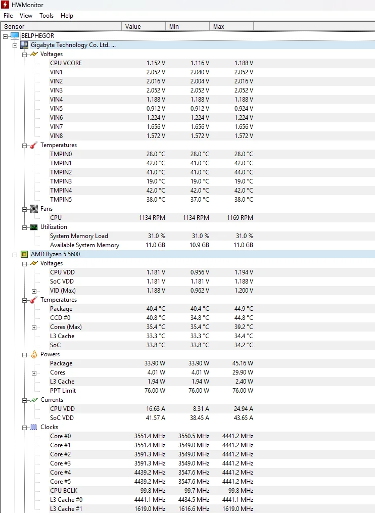Collapse the BELPHEGOR root node
The width and height of the screenshot is (375, 515).
click(x=5, y=36)
